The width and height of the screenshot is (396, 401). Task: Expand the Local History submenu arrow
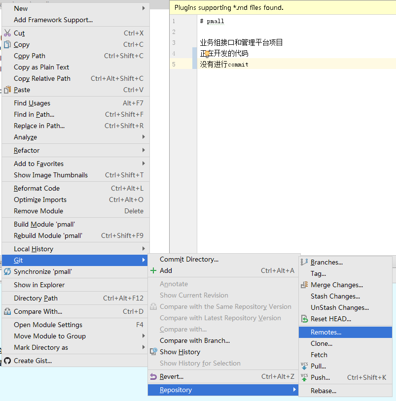(144, 249)
